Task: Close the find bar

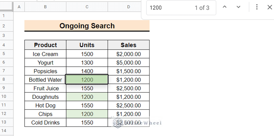Action: pyautogui.click(x=270, y=7)
